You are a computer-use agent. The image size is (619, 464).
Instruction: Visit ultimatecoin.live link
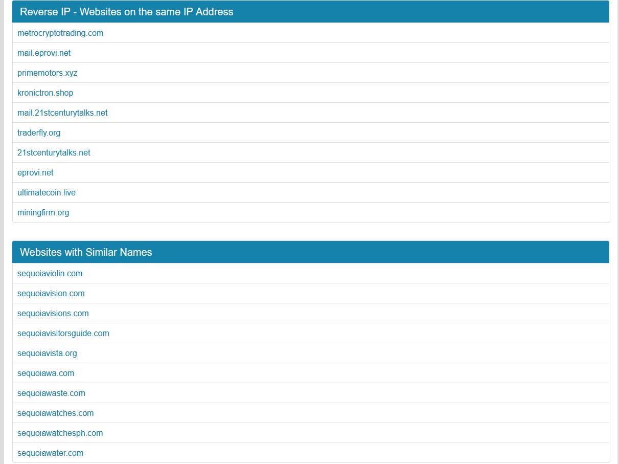tap(47, 192)
